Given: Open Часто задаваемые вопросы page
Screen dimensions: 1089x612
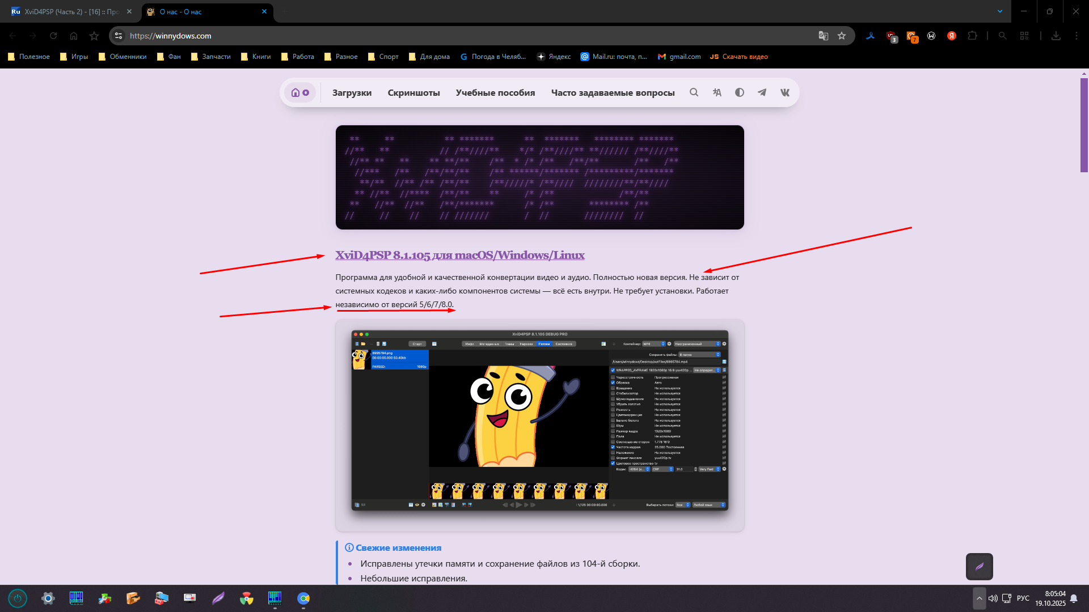Looking at the screenshot, I should (x=613, y=92).
